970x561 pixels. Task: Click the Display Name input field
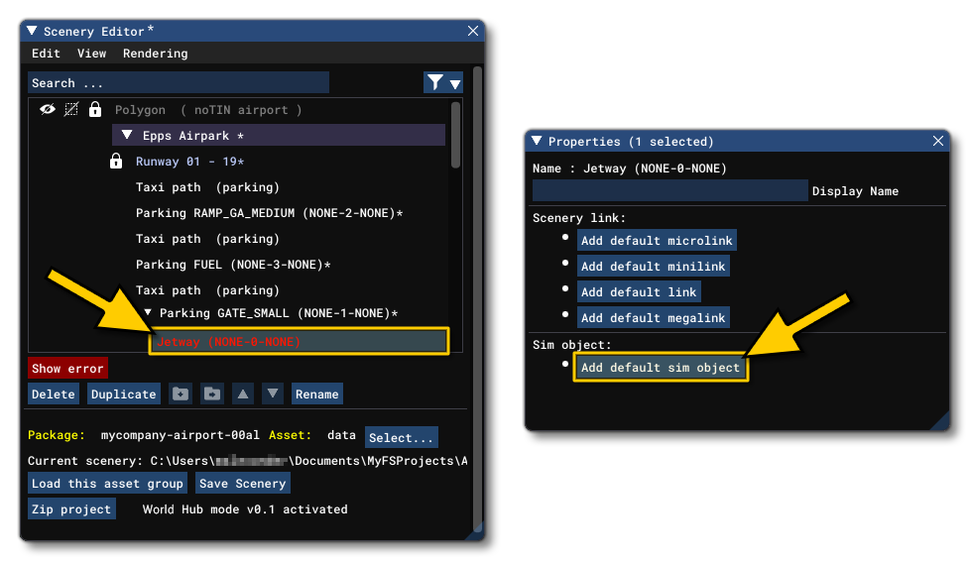669,191
